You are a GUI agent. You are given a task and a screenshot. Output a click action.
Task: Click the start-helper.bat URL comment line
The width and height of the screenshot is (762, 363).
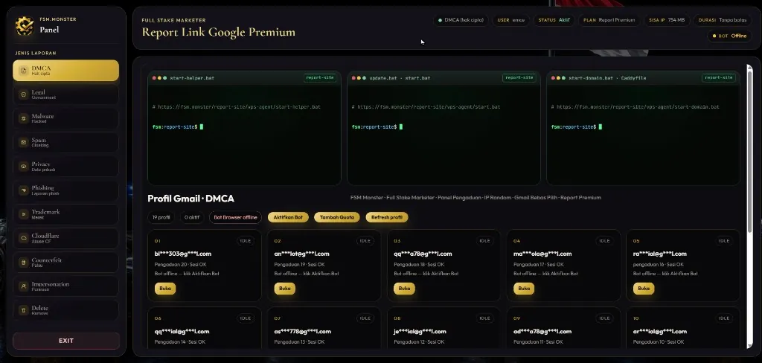[x=236, y=107]
